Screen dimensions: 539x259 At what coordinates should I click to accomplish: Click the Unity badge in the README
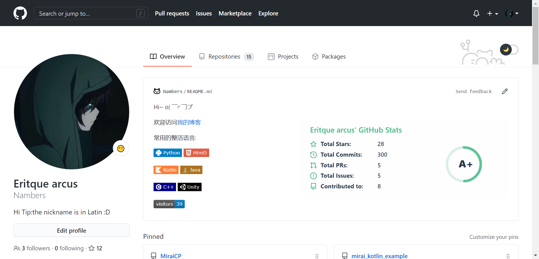[x=189, y=187]
